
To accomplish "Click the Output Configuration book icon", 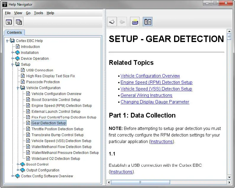I will [x=23, y=170].
